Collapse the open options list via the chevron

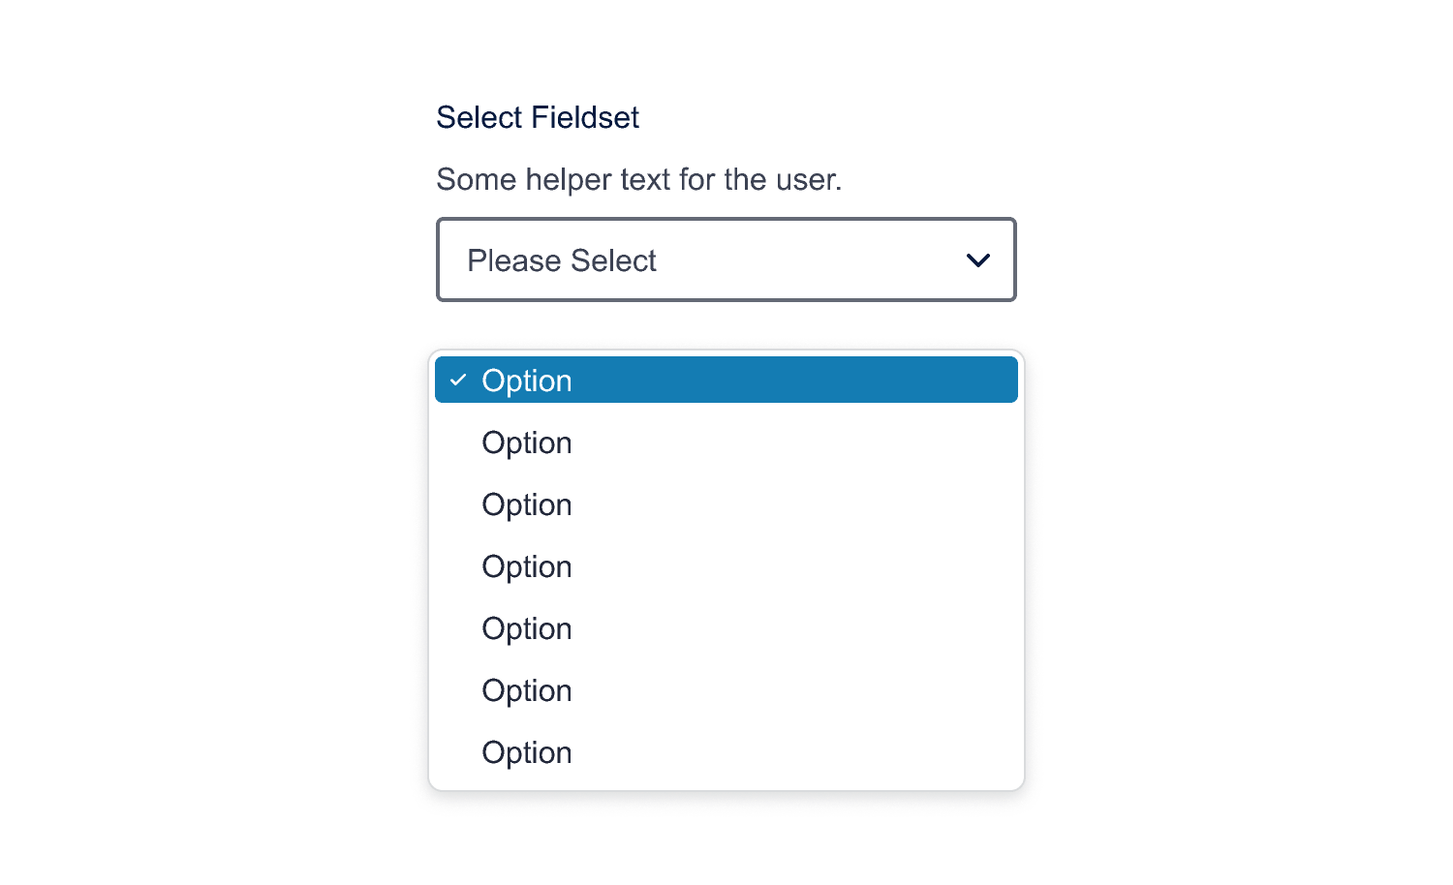click(977, 260)
